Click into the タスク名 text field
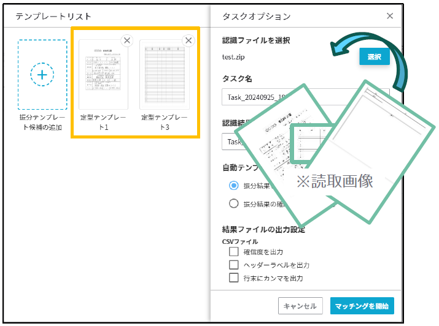This screenshot has width=439, height=326. coord(258,97)
